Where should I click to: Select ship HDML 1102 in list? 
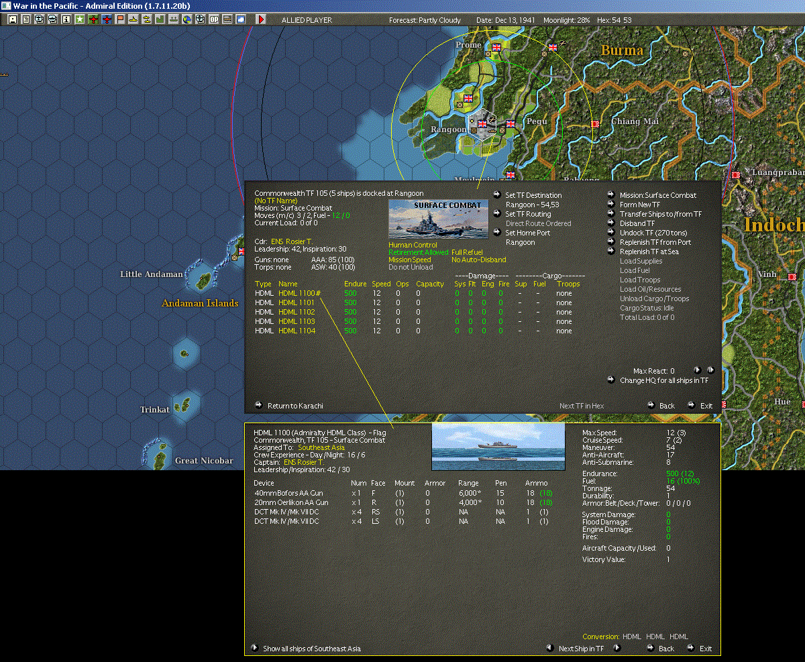coord(296,312)
